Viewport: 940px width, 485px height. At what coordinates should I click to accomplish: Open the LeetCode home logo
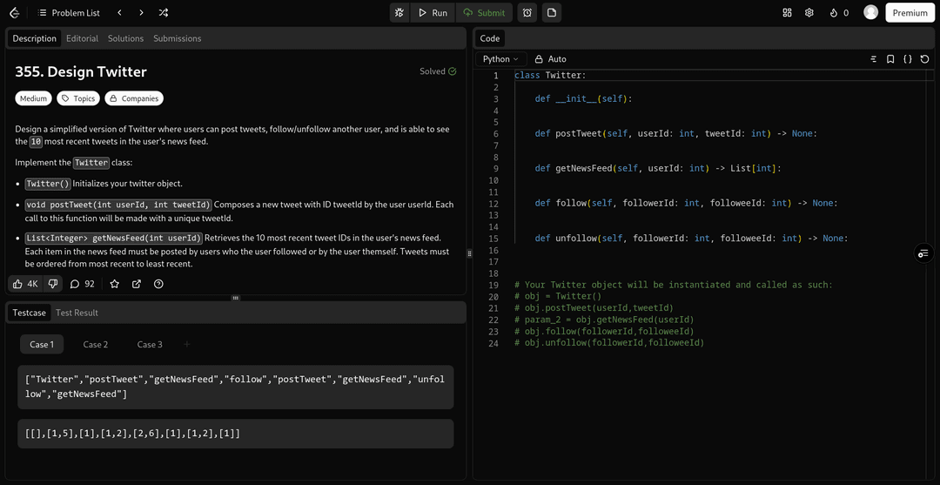pyautogui.click(x=15, y=12)
